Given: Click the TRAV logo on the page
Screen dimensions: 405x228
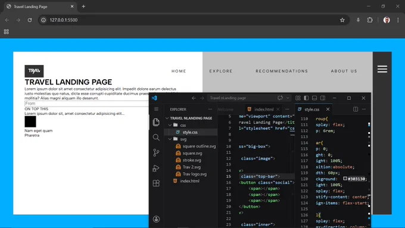Looking at the screenshot, I should point(34,71).
